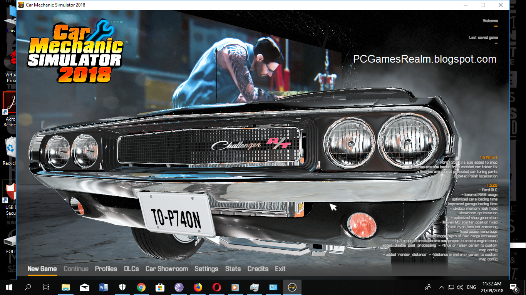Open the system monitor taskbar icon
This screenshot has height=295, width=526.
coord(254,287)
